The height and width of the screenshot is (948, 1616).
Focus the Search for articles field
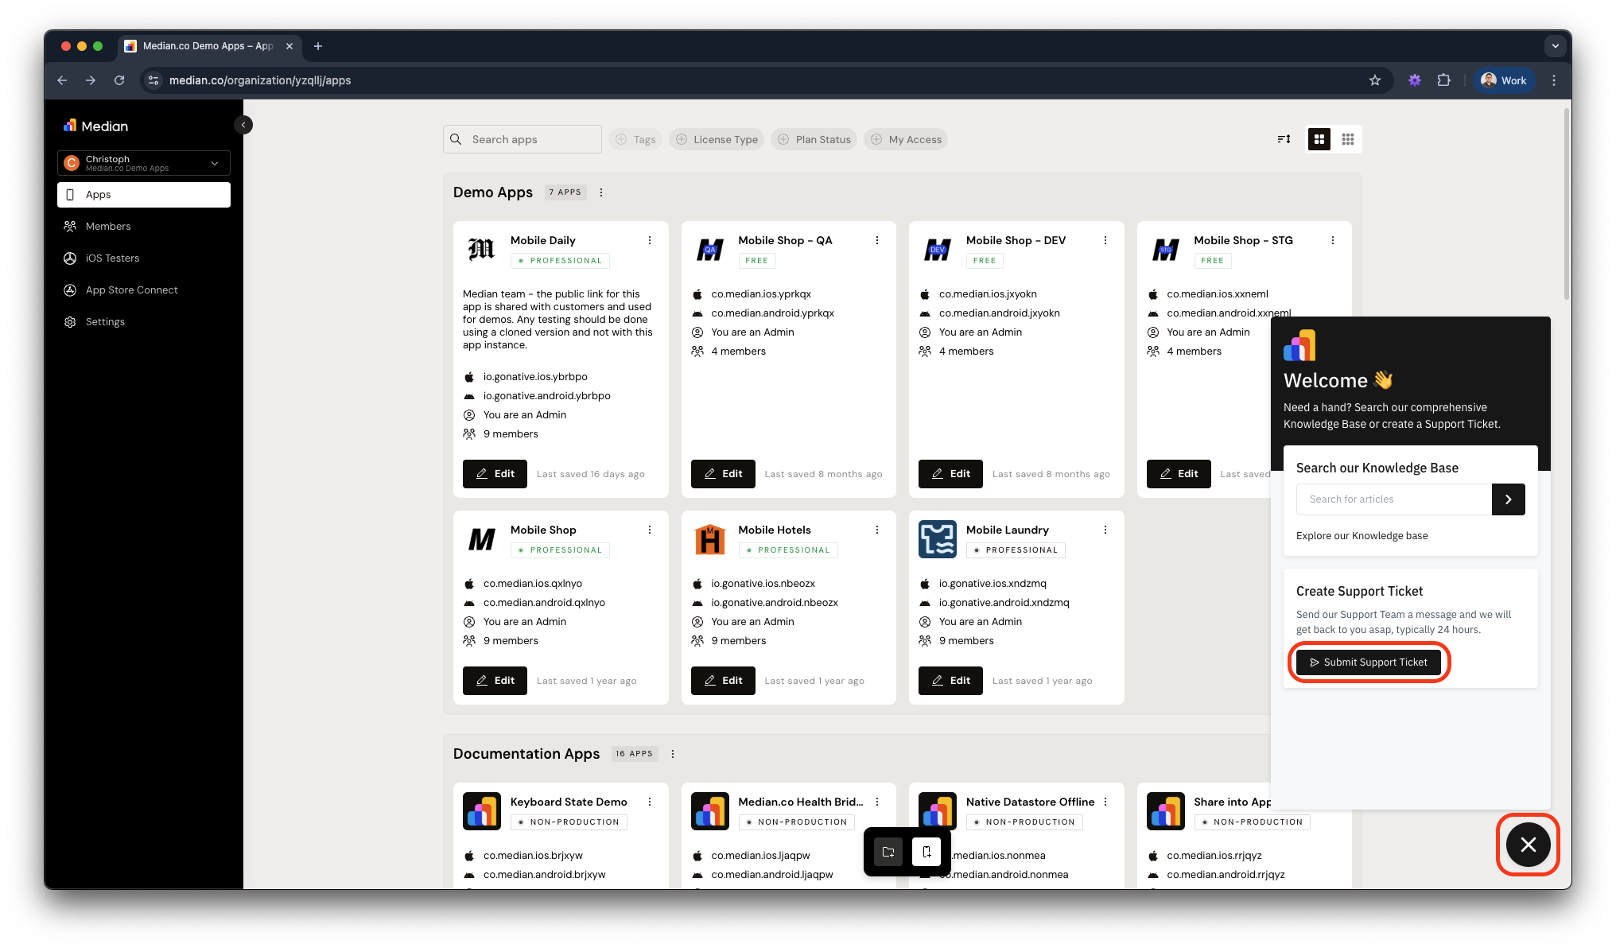point(1394,499)
